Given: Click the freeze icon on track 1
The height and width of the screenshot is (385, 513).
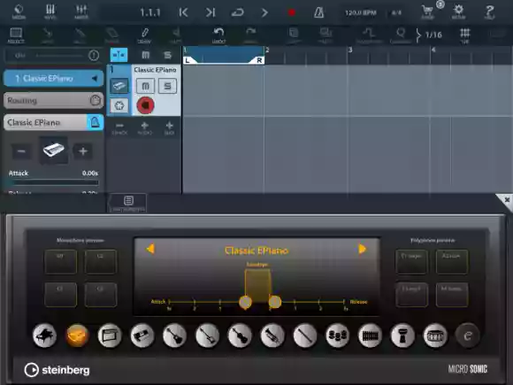Looking at the screenshot, I should coord(119,105).
